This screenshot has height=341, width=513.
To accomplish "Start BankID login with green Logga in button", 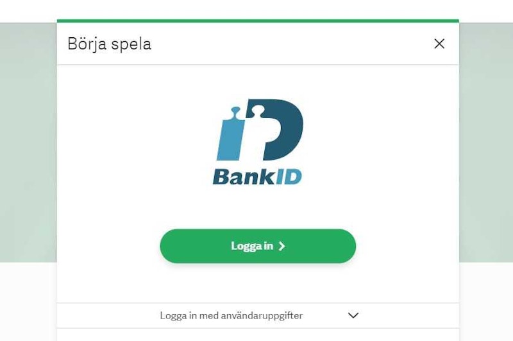I will (x=258, y=246).
